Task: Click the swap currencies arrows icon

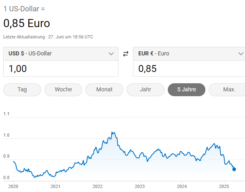Action: [x=125, y=54]
